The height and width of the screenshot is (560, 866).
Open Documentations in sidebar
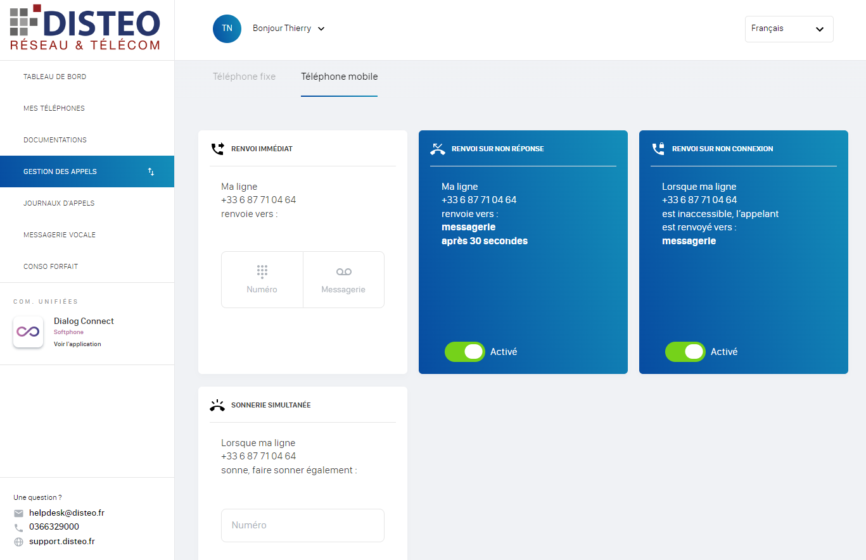[87, 140]
